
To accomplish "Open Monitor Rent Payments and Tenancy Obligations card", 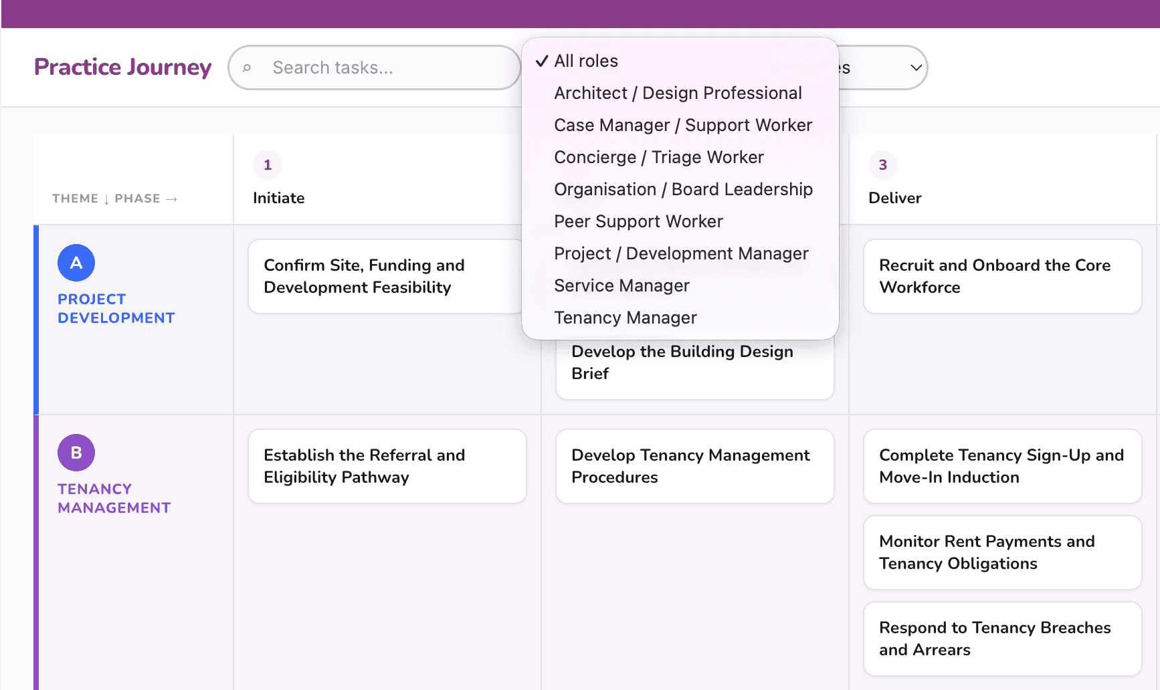I will tap(1003, 552).
